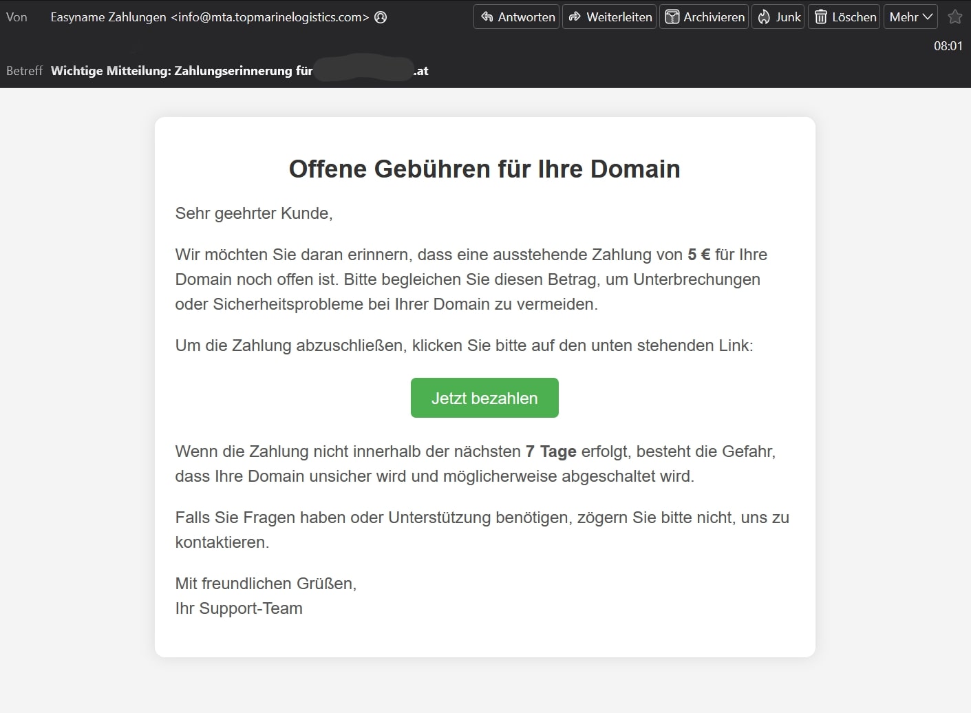Toggle archive status via Archivieren

703,17
